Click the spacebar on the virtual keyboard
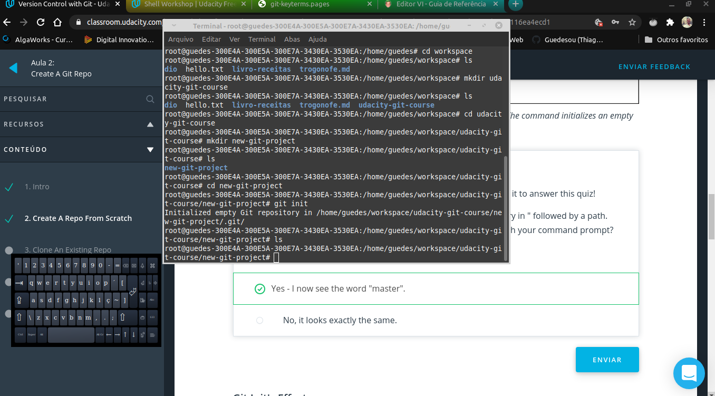Image resolution: width=715 pixels, height=396 pixels. pyautogui.click(x=71, y=335)
